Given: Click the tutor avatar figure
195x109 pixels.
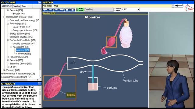Looking at the screenshot, I should click(x=175, y=84).
